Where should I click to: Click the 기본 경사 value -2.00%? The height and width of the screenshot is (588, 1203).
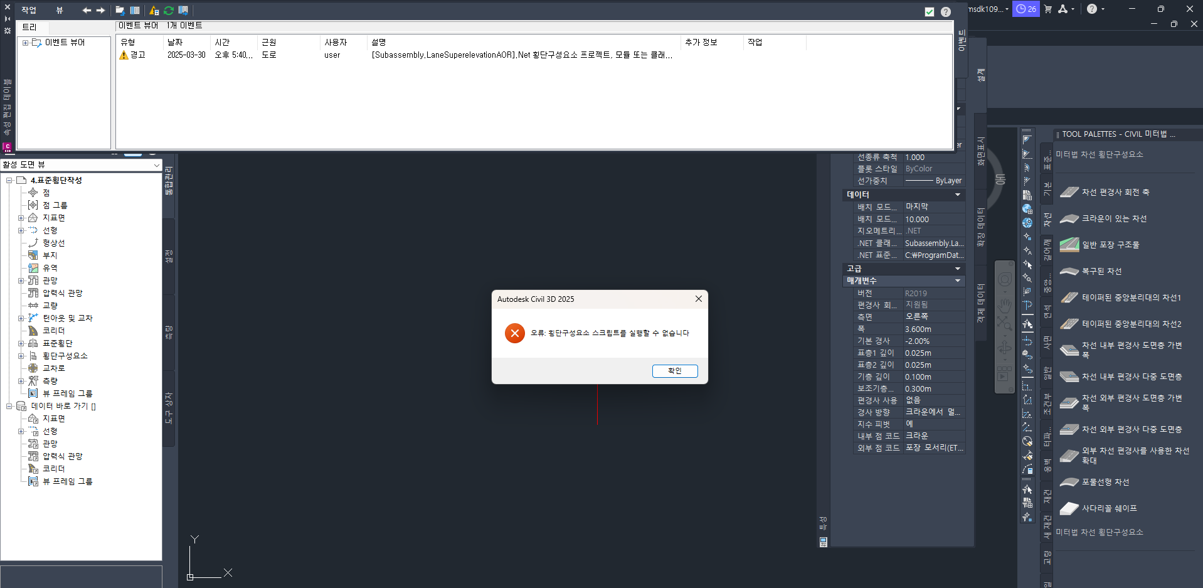click(933, 341)
